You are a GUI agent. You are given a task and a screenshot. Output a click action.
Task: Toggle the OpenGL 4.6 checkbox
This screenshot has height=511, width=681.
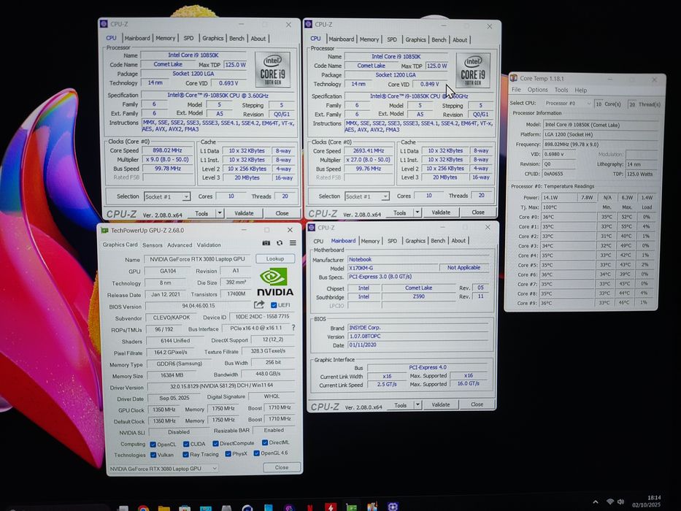pyautogui.click(x=256, y=453)
